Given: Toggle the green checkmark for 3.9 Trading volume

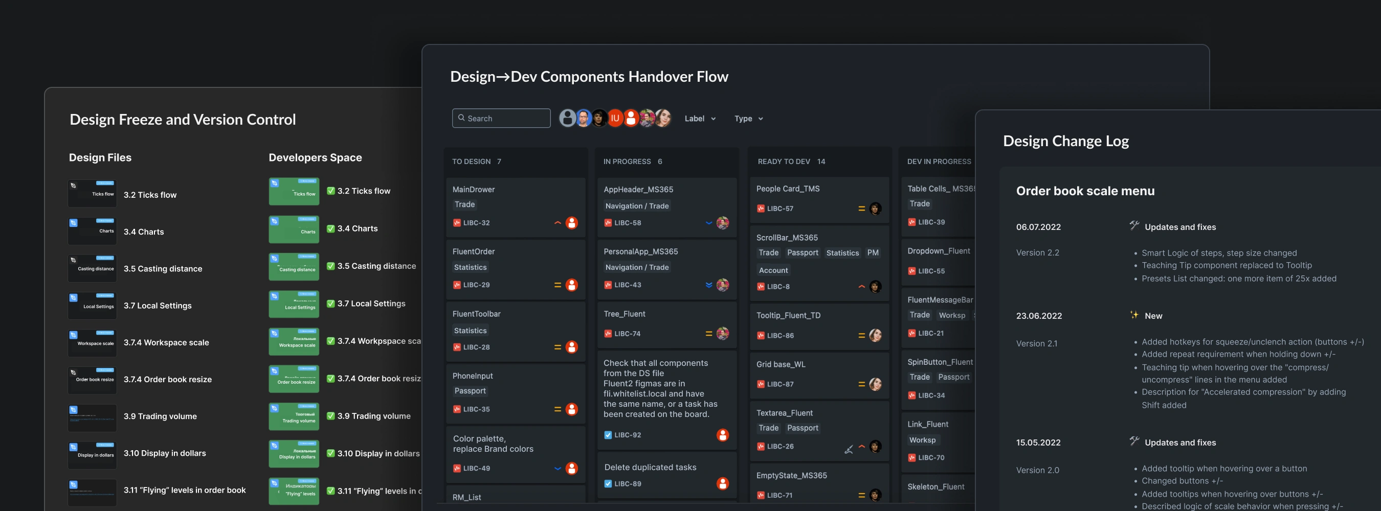Looking at the screenshot, I should pos(331,415).
